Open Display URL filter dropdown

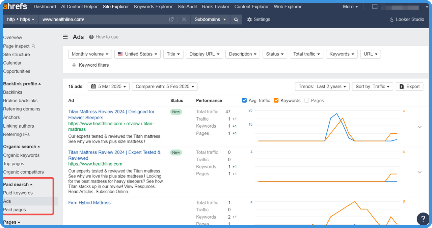pos(205,54)
